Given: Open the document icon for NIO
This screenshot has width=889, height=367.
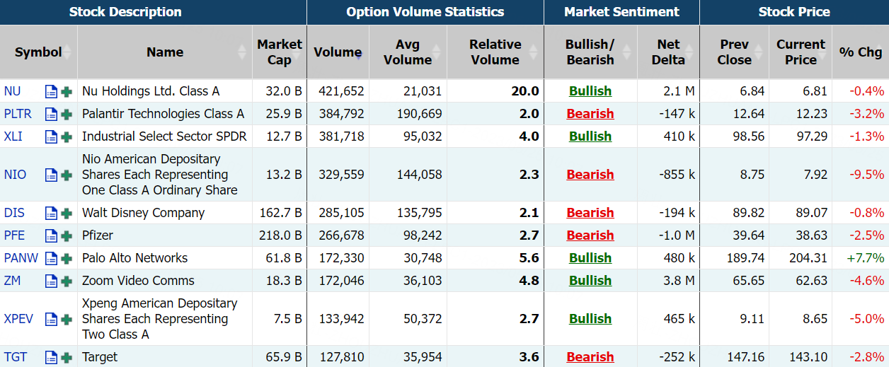Looking at the screenshot, I should point(51,175).
